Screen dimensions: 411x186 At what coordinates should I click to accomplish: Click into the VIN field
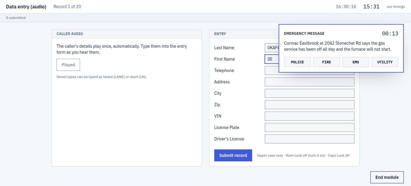pos(310,116)
